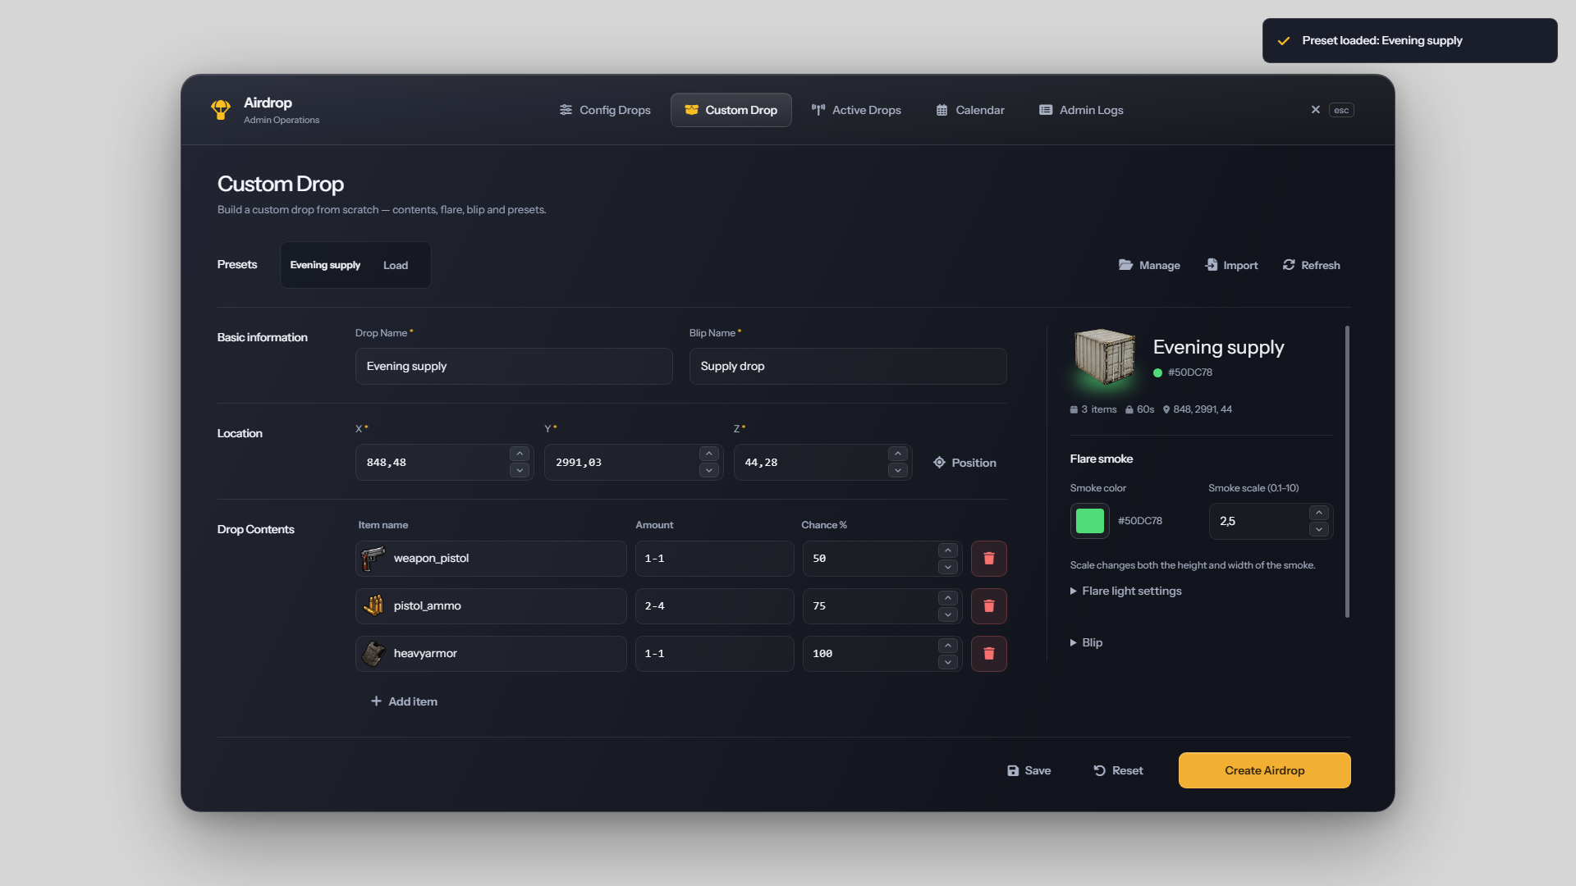Expand the Blip section

[x=1087, y=643]
